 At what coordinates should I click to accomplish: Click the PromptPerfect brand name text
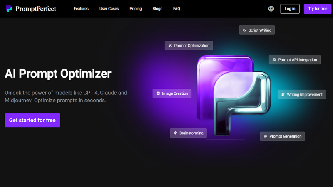point(36,9)
